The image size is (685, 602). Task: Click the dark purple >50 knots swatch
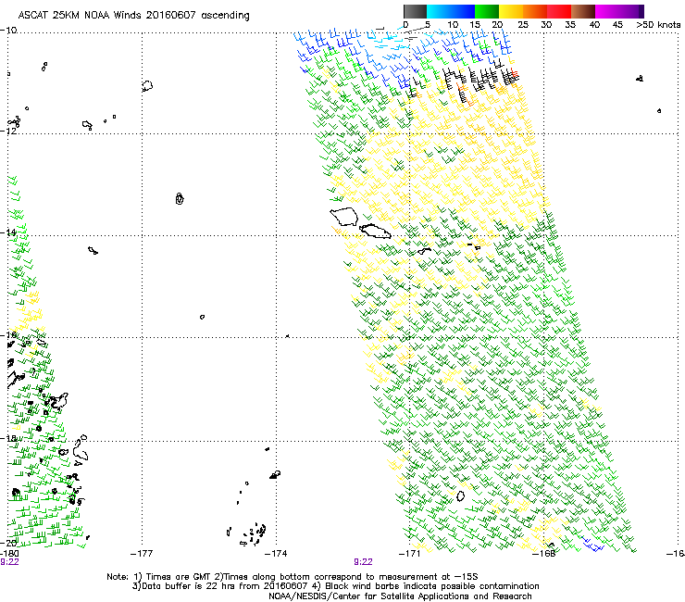641,11
